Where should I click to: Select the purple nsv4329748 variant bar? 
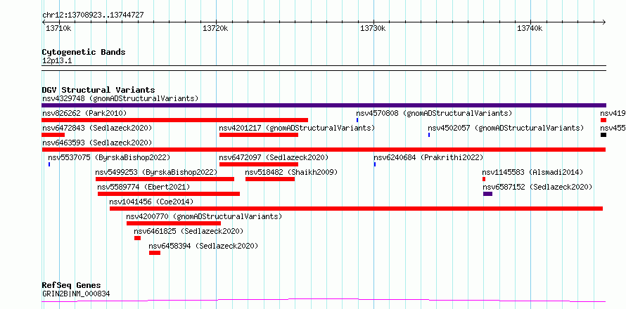coord(324,105)
